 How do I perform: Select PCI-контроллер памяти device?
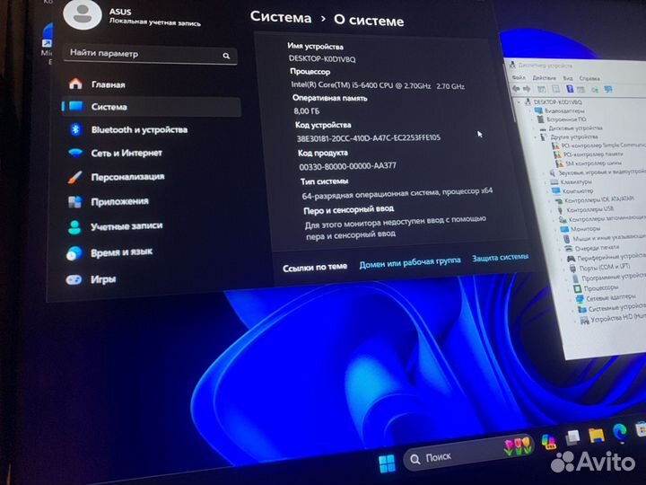tap(593, 154)
